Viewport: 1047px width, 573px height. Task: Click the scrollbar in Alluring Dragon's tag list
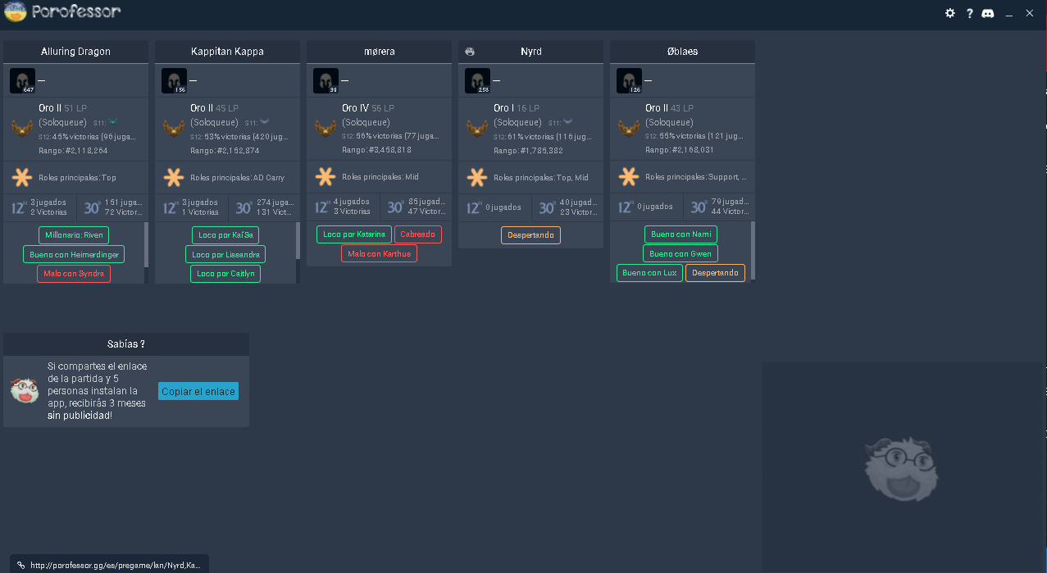[x=147, y=246]
